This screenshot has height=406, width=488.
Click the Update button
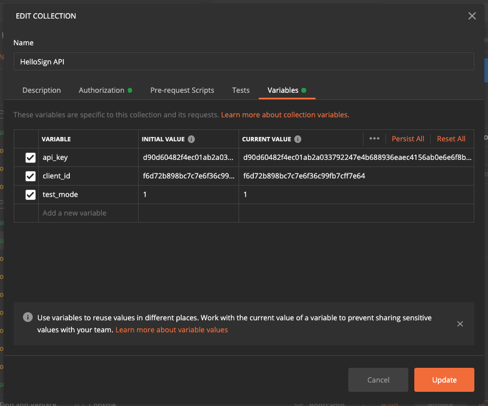[444, 380]
